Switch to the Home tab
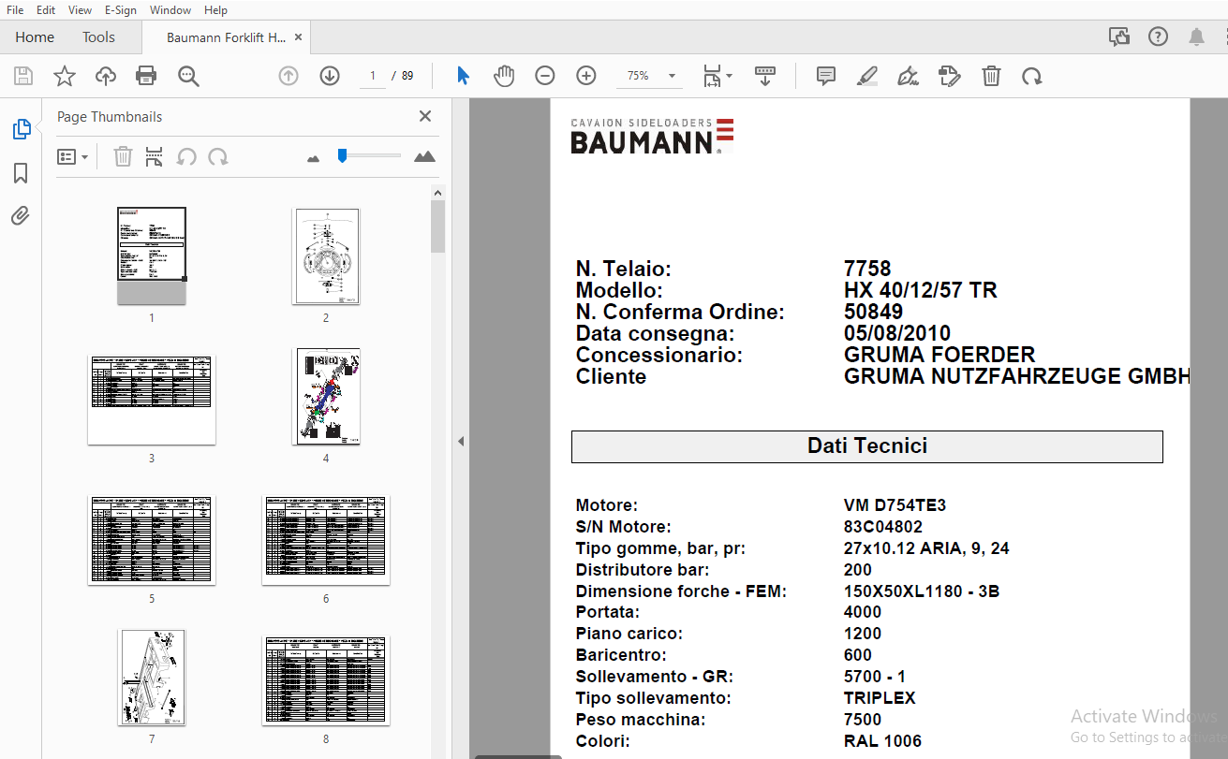Image resolution: width=1228 pixels, height=759 pixels. click(35, 37)
